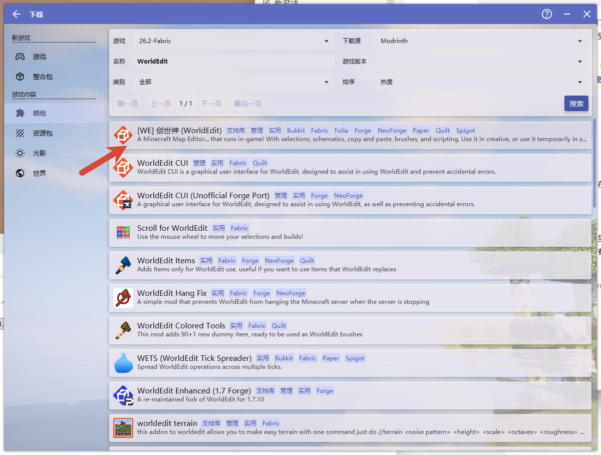
Task: Open the 模组 sidebar item
Action: click(54, 113)
